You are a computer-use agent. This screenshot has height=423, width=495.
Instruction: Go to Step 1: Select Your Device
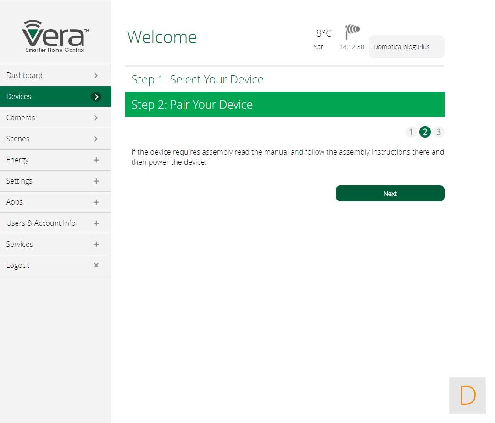pos(198,79)
